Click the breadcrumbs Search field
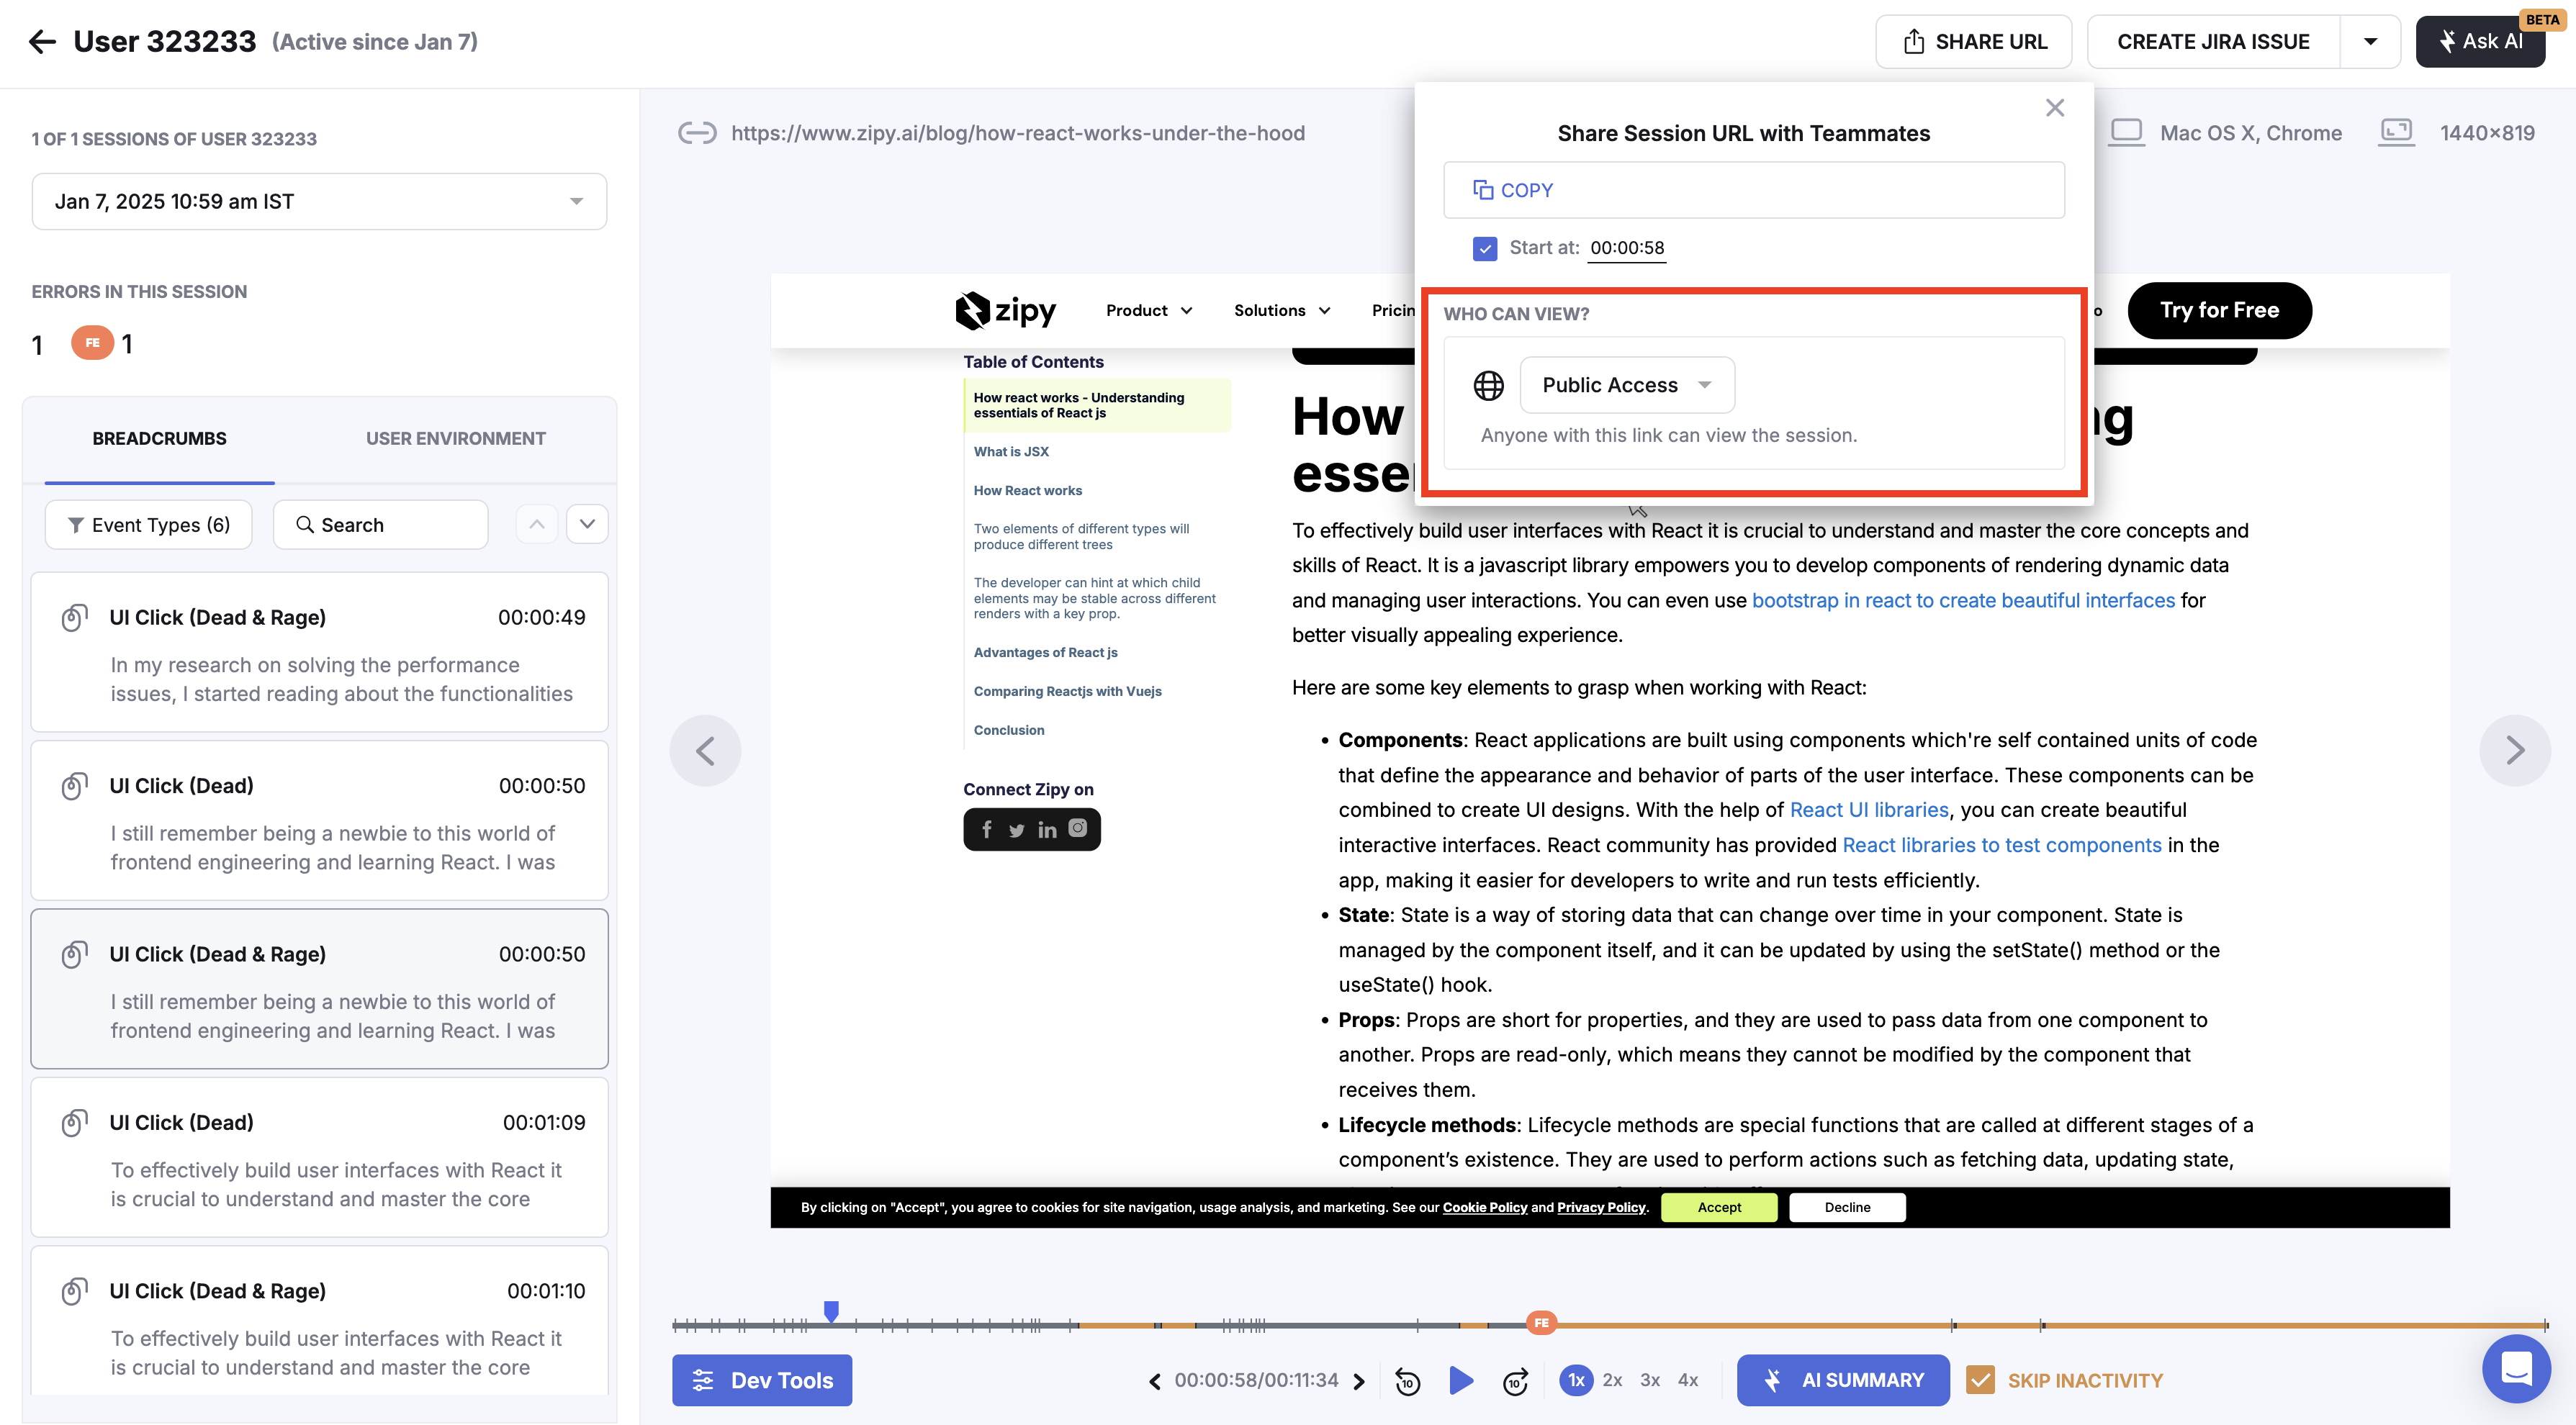This screenshot has height=1425, width=2576. 380,525
